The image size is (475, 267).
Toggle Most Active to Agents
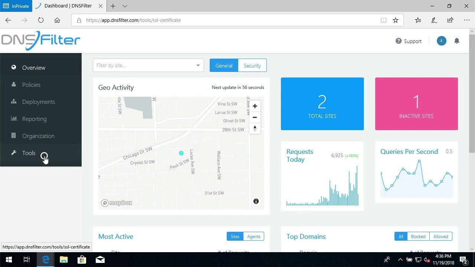click(253, 237)
